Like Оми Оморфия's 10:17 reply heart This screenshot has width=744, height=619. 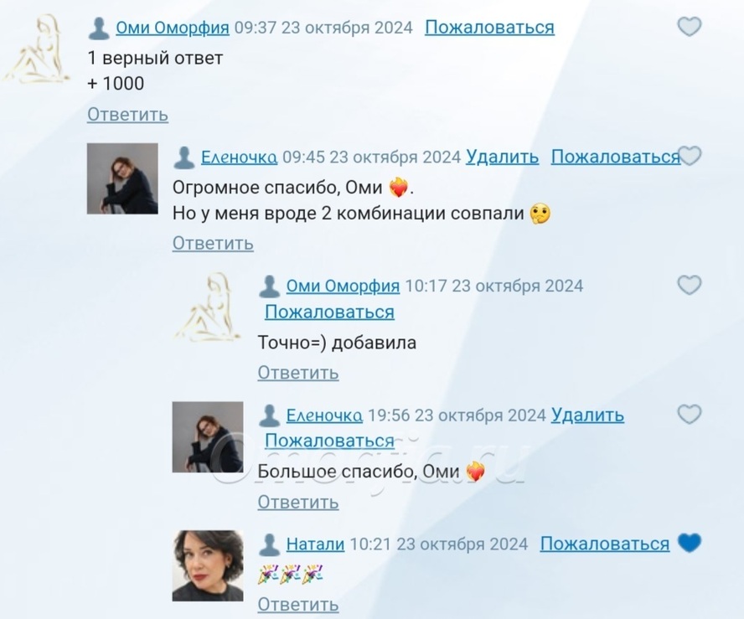(x=689, y=285)
